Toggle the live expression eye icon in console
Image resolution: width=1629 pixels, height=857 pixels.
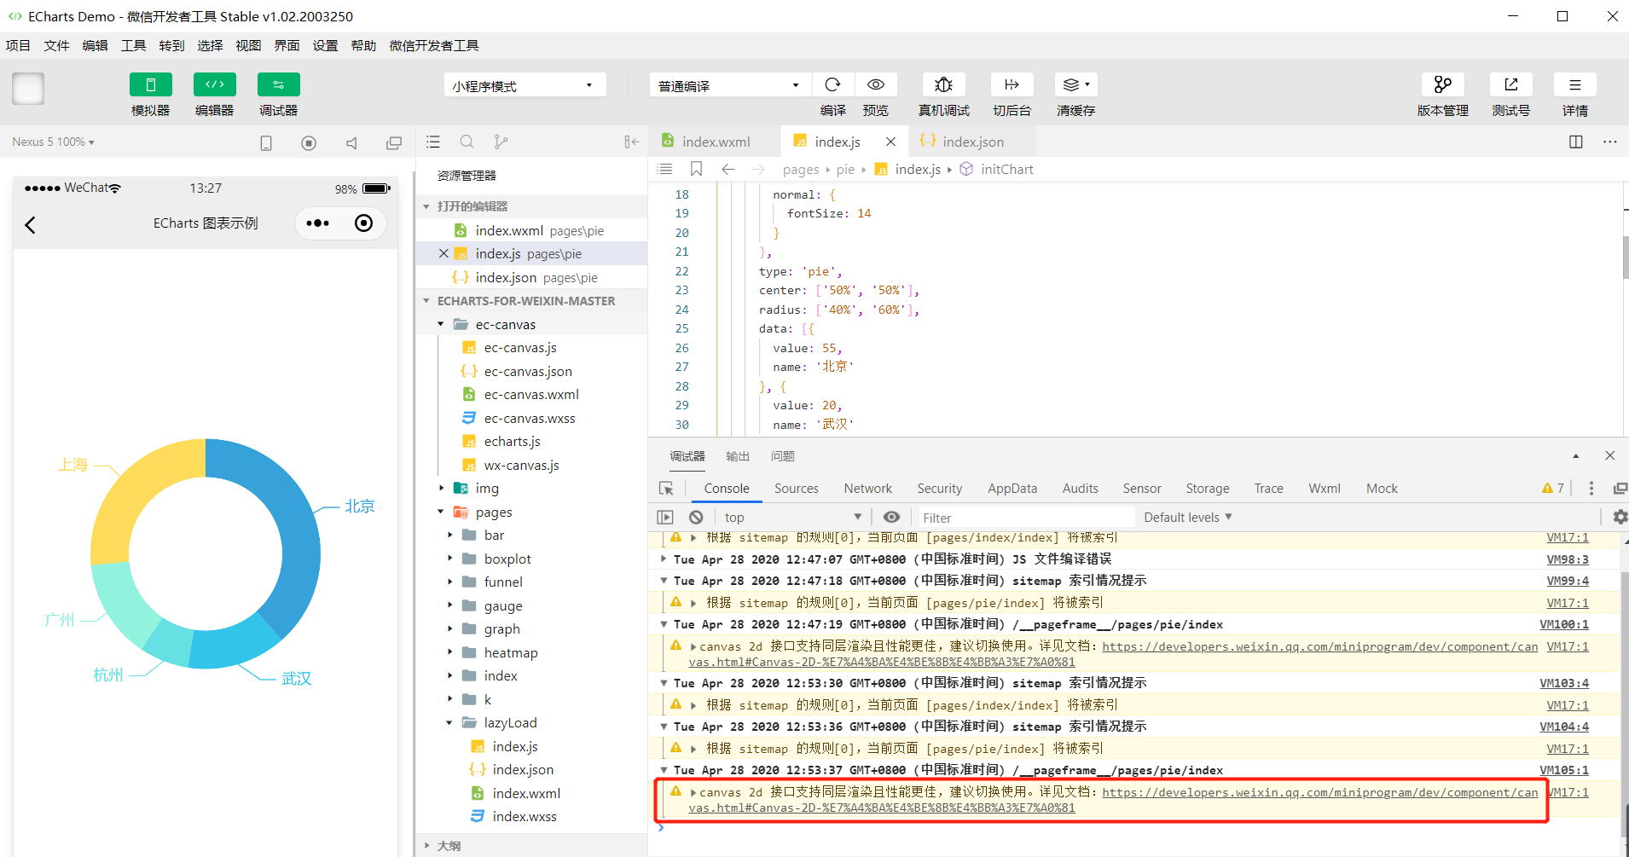click(892, 517)
